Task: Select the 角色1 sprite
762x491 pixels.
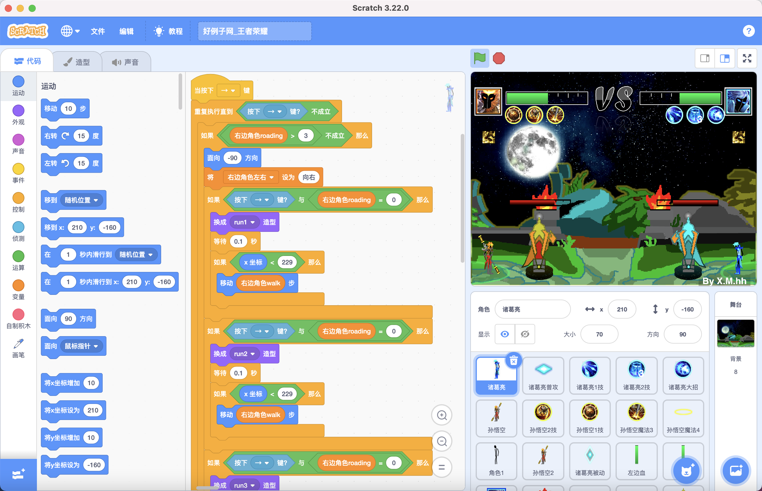Action: coord(496,461)
